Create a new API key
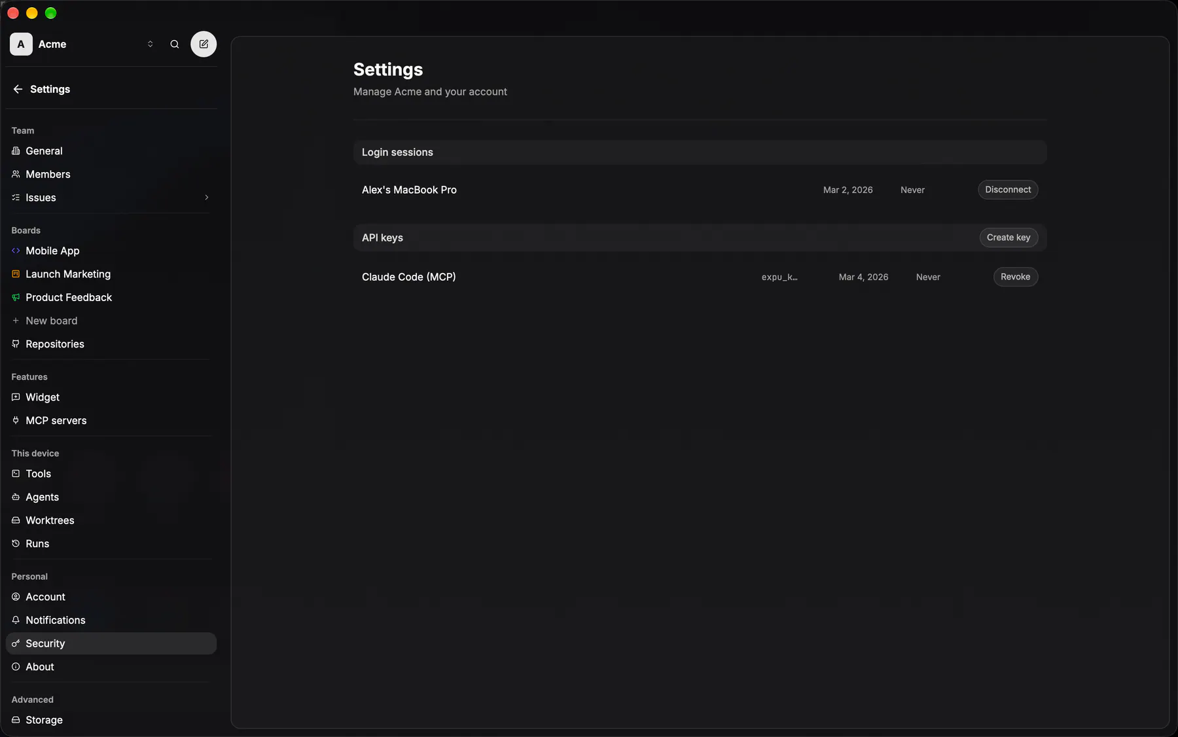This screenshot has height=737, width=1178. [x=1008, y=238]
